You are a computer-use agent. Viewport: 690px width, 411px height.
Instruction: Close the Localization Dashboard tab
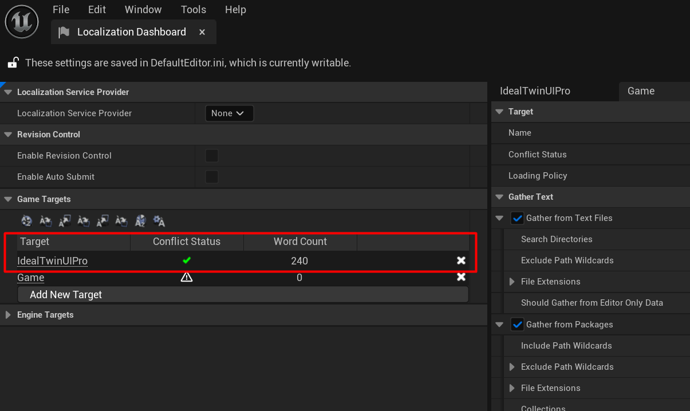pos(202,32)
